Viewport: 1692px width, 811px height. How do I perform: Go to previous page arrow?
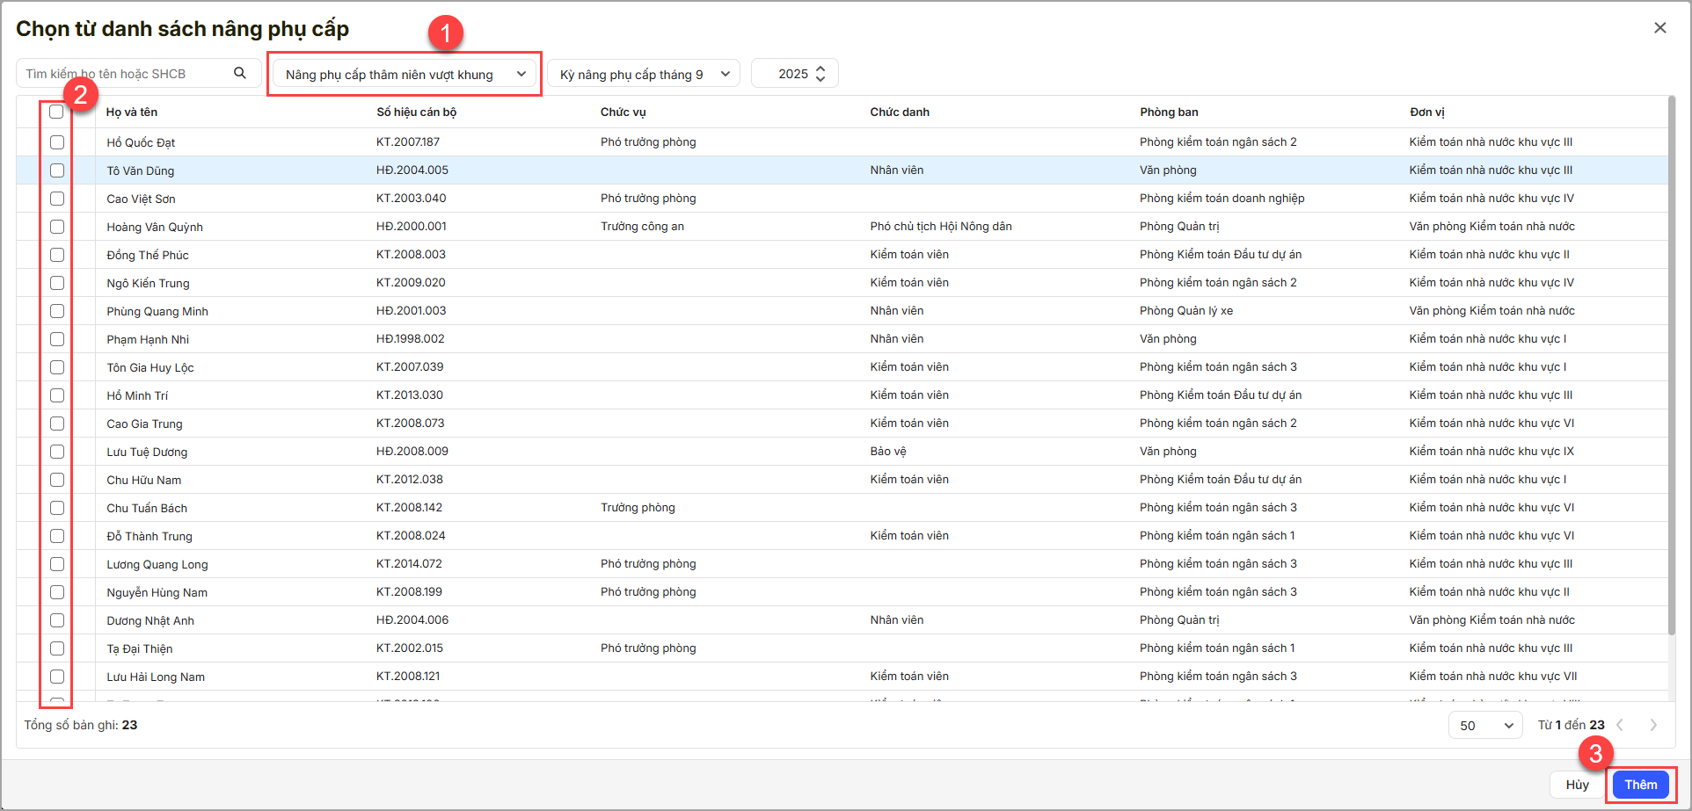1620,725
